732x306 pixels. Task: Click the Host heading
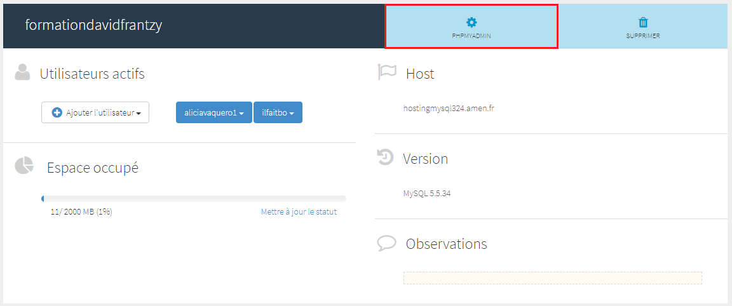coord(420,74)
